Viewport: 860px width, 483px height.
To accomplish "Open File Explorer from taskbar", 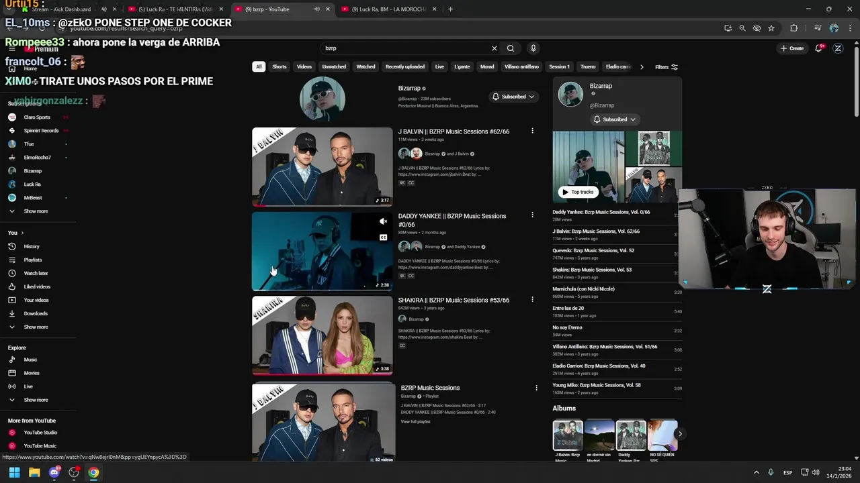I will click(x=34, y=472).
